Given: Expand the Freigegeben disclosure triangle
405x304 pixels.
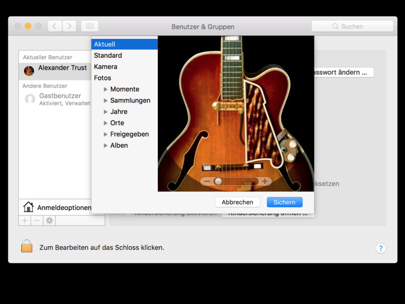Looking at the screenshot, I should tap(105, 134).
